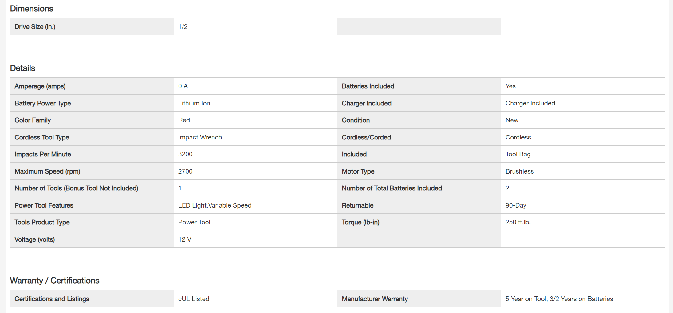Click the Battery Power Type label
Screen dimensions: 673x313
43,103
